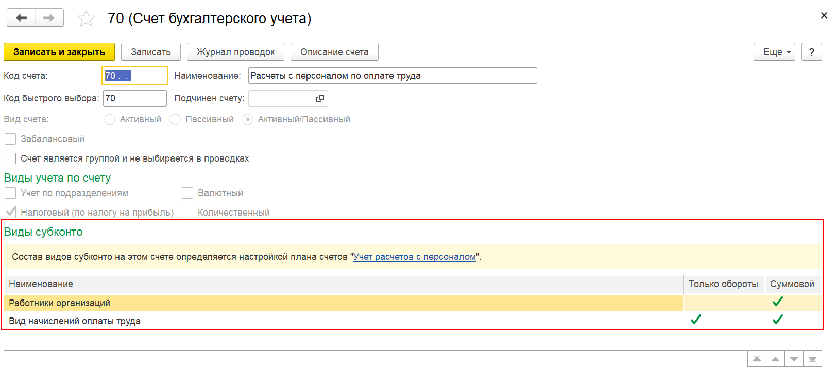Add the form to favorites with the star icon

[86, 19]
